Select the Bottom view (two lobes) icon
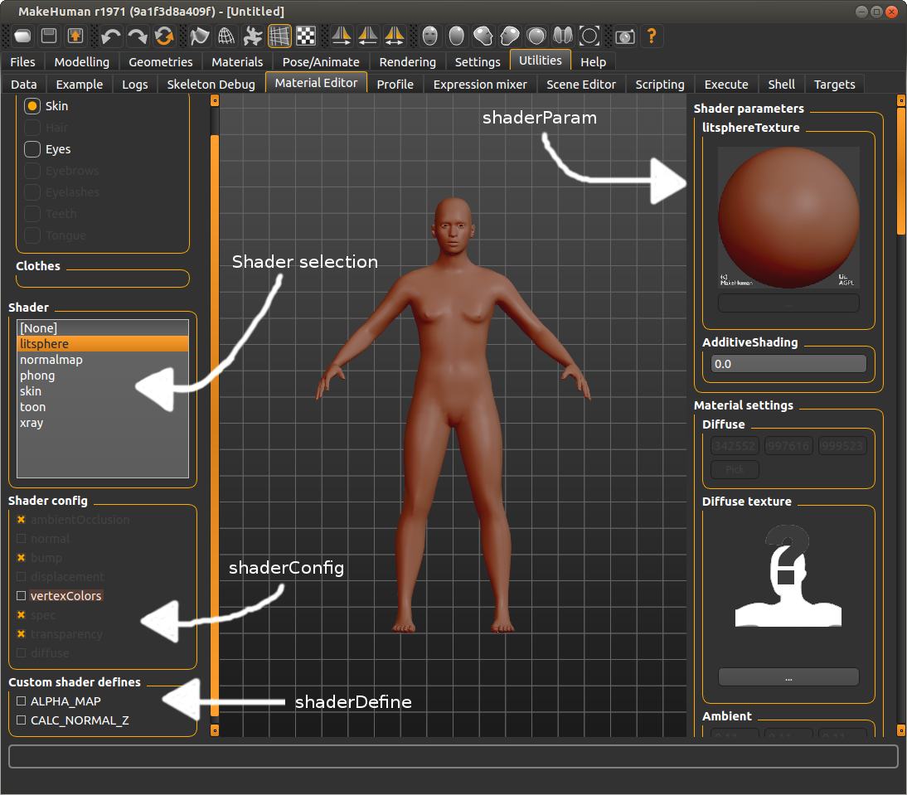 click(x=563, y=36)
